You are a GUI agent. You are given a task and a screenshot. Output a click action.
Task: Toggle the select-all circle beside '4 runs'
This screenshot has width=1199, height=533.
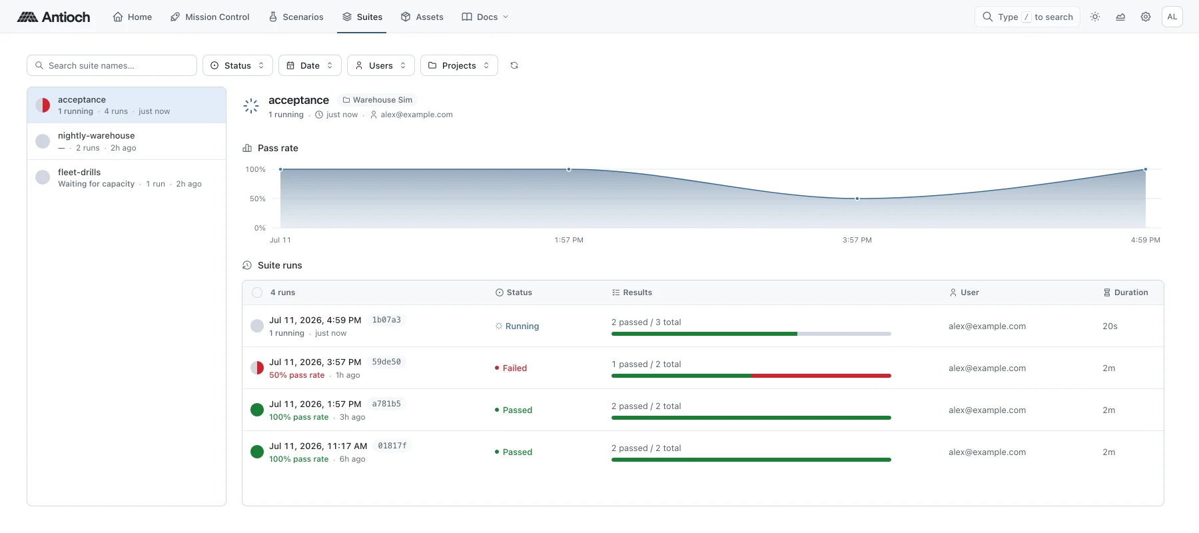[x=257, y=292]
